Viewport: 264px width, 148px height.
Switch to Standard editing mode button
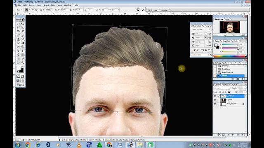pyautogui.click(x=18, y=76)
